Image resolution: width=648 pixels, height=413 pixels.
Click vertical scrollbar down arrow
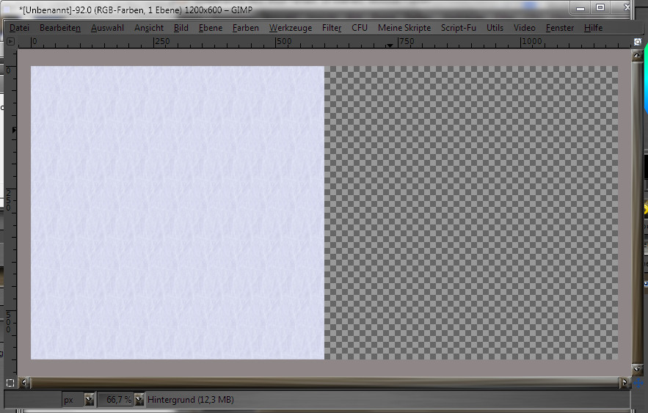tap(637, 370)
